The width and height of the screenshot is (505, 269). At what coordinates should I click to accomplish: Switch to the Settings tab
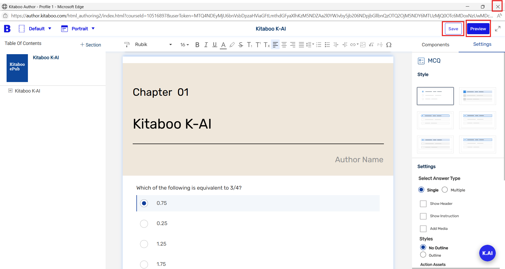click(482, 44)
